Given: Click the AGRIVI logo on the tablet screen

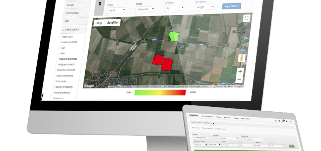Looking at the screenshot, I should [194, 115].
